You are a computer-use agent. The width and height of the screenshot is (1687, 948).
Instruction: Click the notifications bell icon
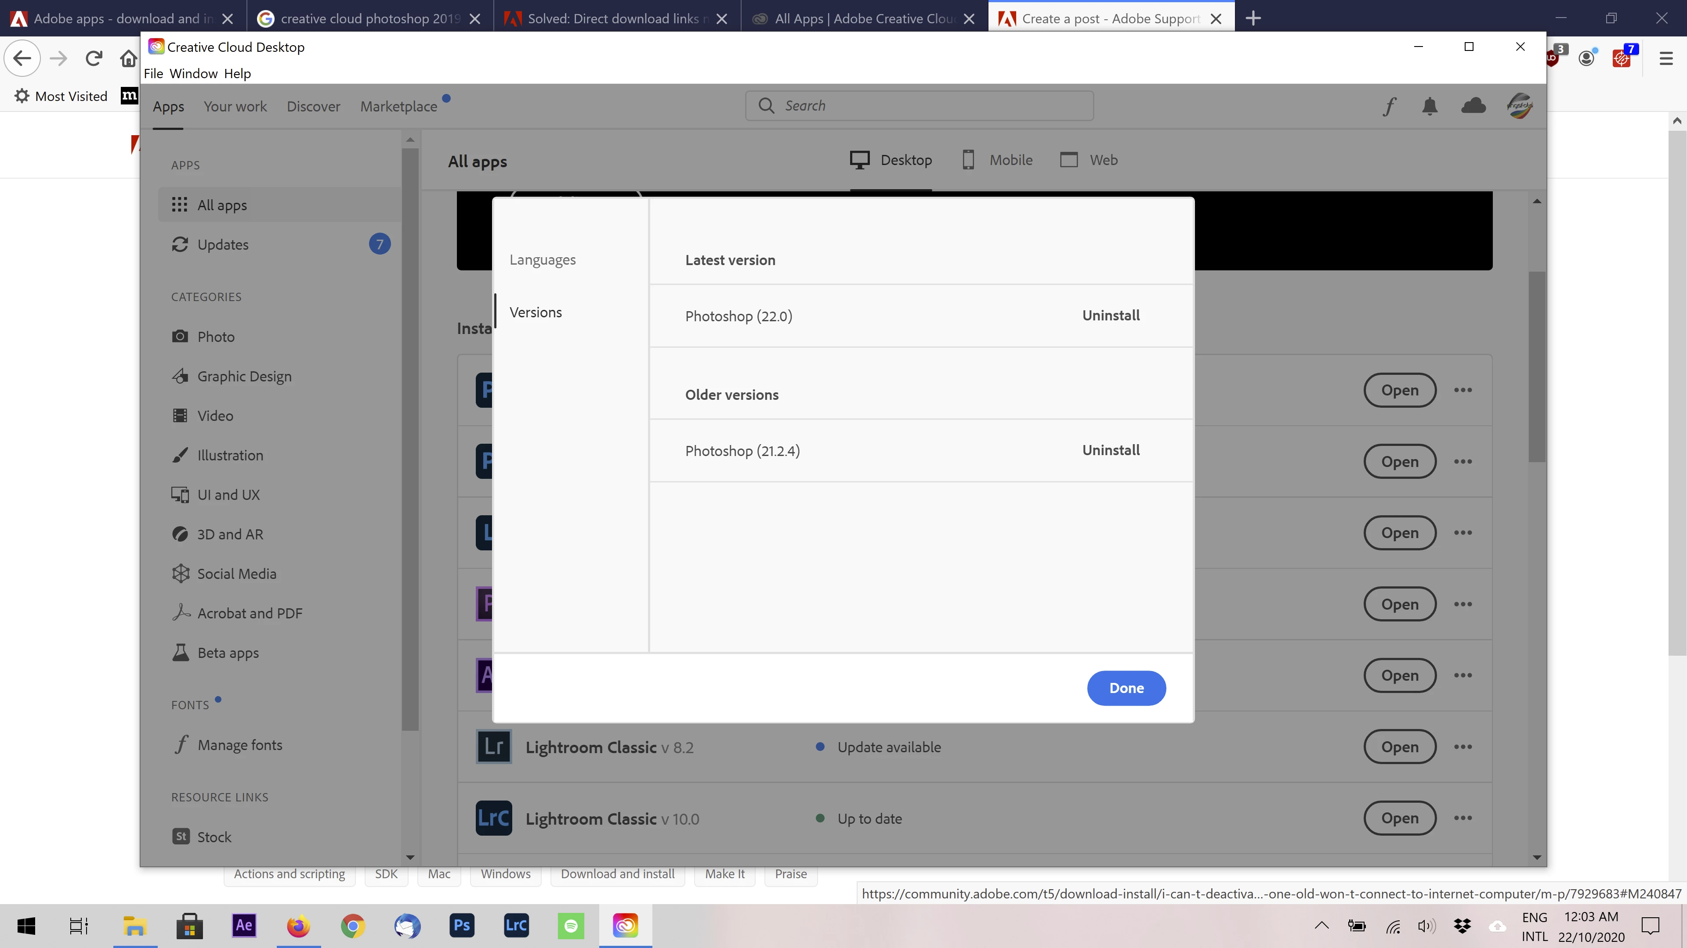1430,106
